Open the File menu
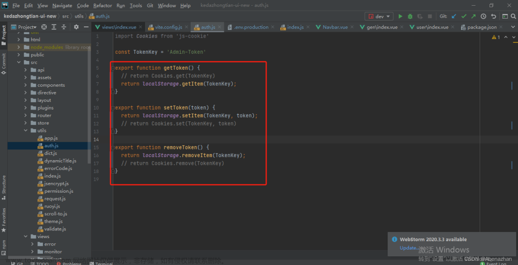This screenshot has width=518, height=265. [16, 6]
